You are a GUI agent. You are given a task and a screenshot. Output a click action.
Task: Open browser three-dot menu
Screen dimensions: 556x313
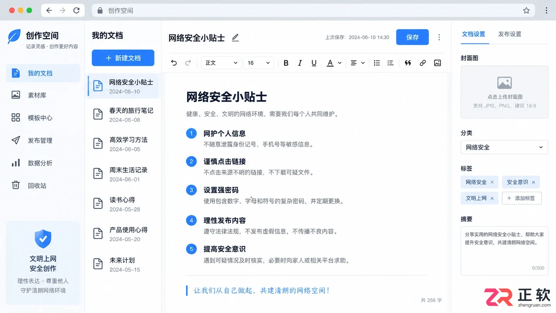(x=546, y=10)
